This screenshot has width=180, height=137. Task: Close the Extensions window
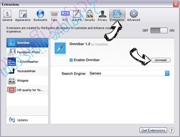pos(176,4)
